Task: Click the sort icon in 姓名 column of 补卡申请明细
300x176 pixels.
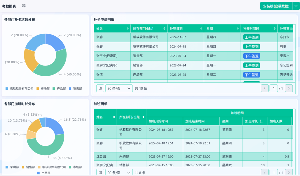Action: (128, 29)
